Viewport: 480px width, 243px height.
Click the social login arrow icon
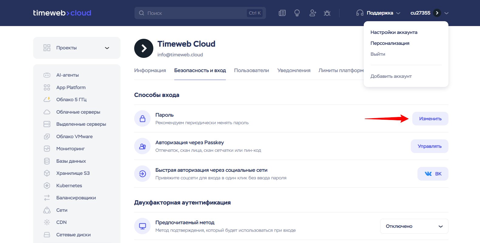(x=142, y=174)
